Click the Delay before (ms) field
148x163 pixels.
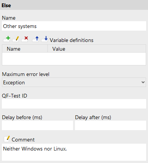coord(37,125)
